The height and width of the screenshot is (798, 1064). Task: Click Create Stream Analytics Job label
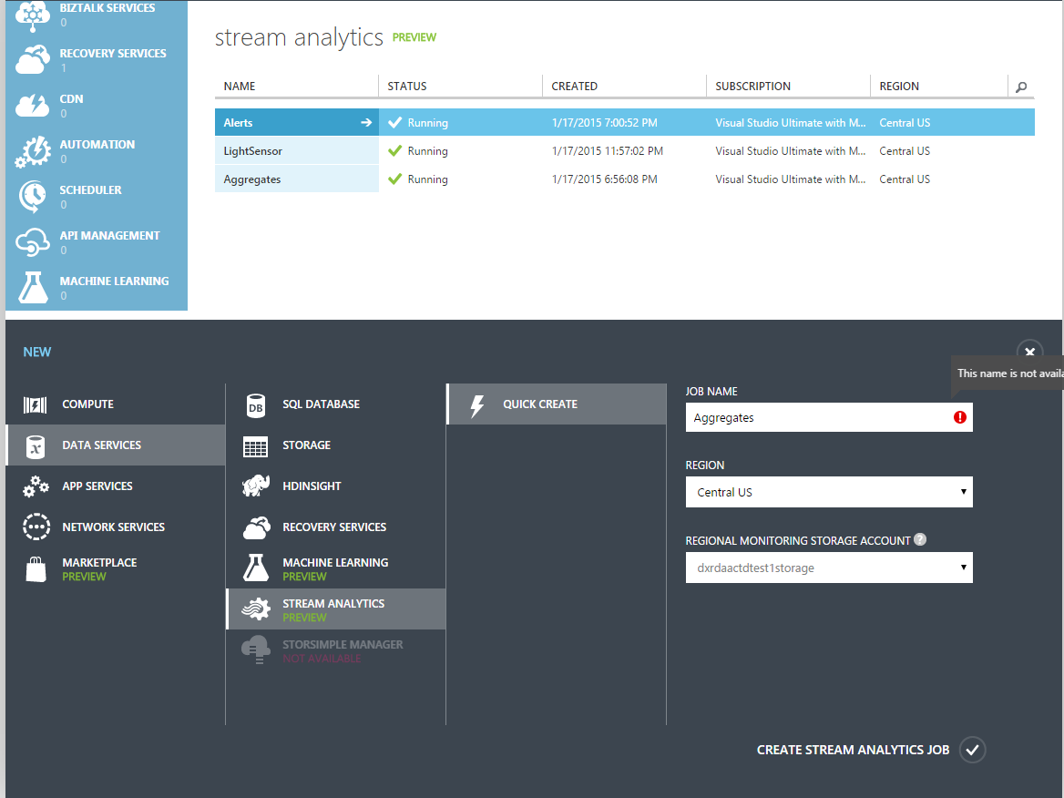pos(853,750)
